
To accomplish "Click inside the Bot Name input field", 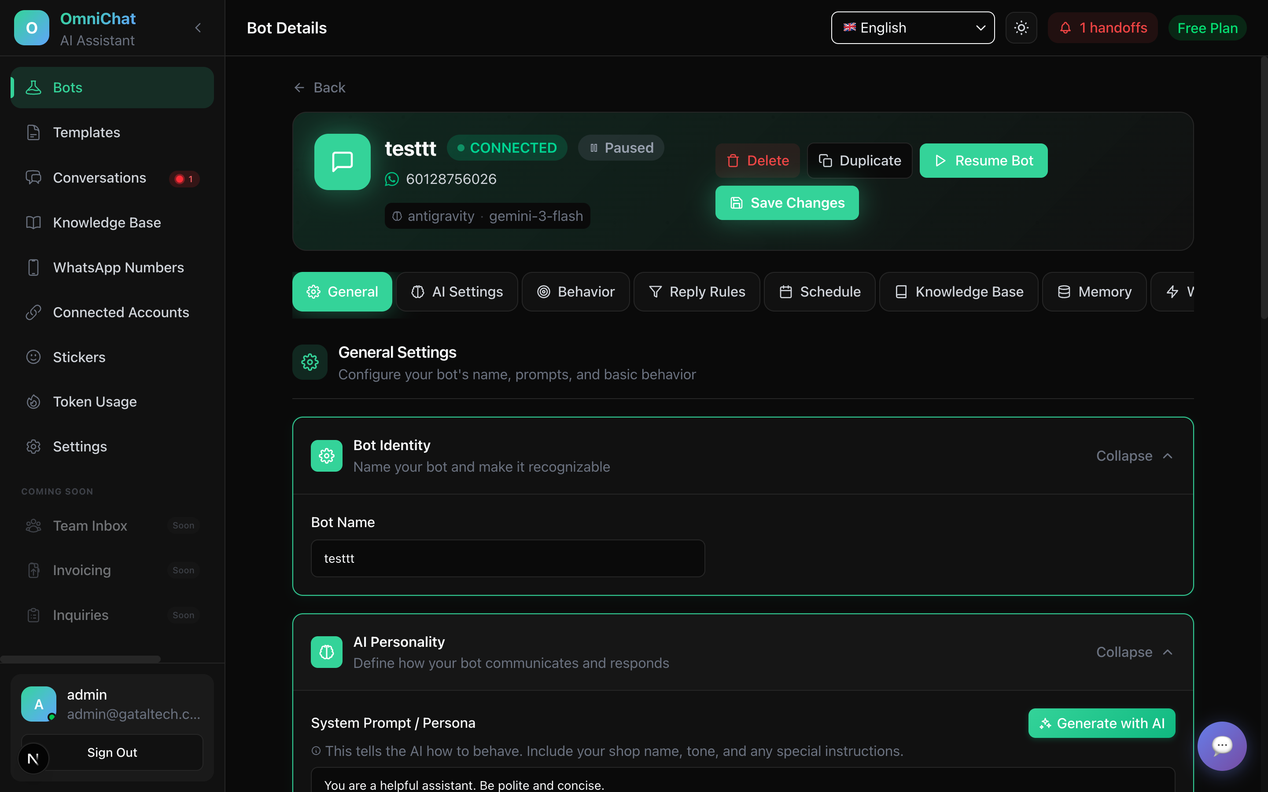I will [507, 558].
